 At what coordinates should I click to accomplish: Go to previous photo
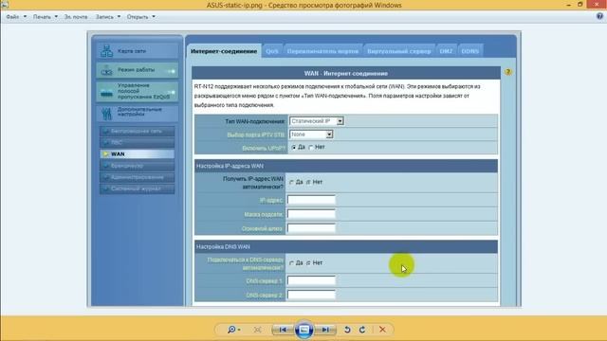[x=283, y=330]
